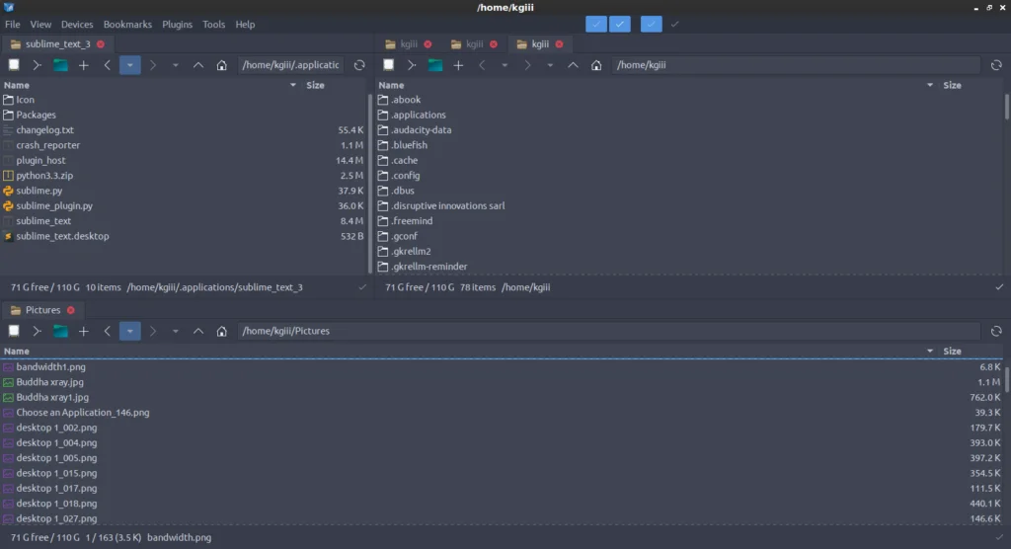Click checkmark in sublime_text_3 panel status bar
The image size is (1011, 549).
click(x=362, y=287)
